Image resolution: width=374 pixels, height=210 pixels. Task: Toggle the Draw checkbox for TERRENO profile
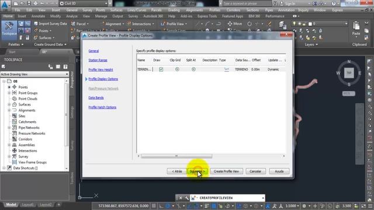[x=161, y=69]
